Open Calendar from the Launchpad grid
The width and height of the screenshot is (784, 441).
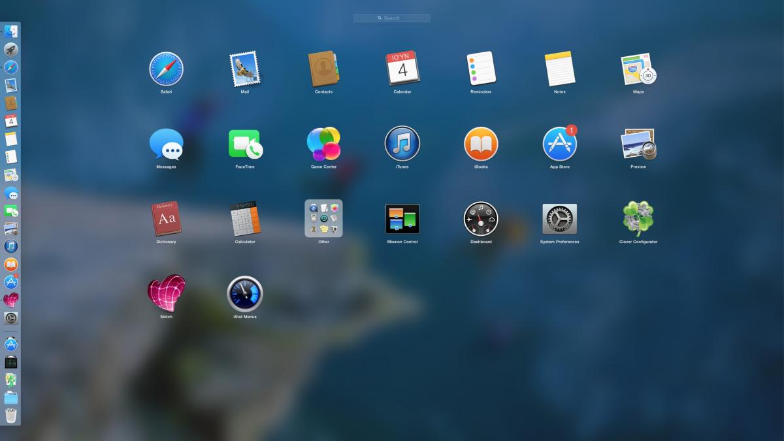click(x=402, y=69)
